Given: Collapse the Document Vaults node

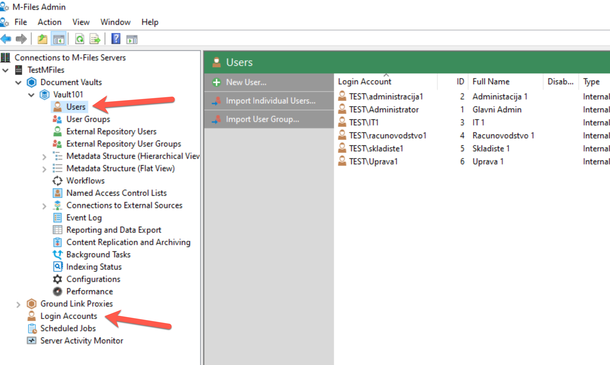Looking at the screenshot, I should (18, 83).
